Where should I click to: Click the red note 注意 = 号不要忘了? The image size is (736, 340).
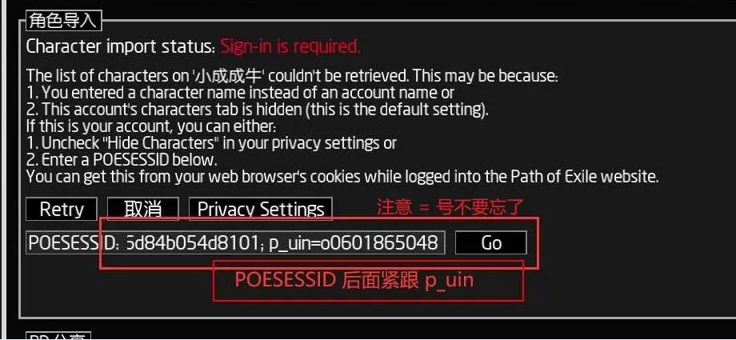pos(450,207)
